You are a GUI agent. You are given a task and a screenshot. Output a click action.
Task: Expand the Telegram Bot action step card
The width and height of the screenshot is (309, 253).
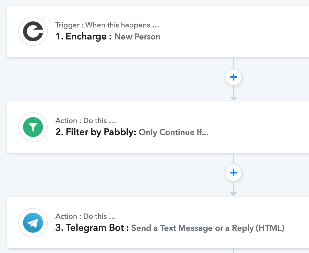tap(158, 223)
